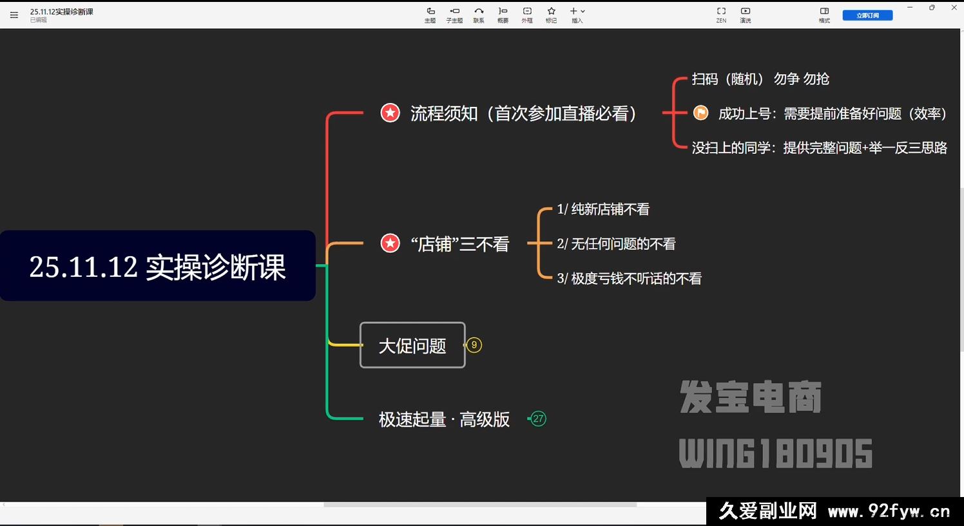This screenshot has width=964, height=526.
Task: Open markers using the 标记 star icon
Action: coord(551,14)
